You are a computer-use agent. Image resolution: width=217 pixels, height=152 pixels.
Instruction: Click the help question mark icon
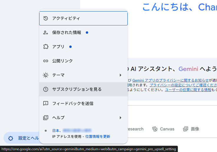click(x=46, y=118)
